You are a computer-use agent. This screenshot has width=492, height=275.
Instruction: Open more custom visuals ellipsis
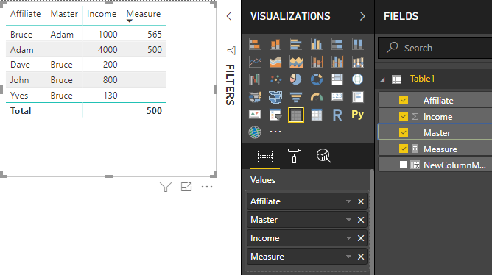(x=275, y=132)
